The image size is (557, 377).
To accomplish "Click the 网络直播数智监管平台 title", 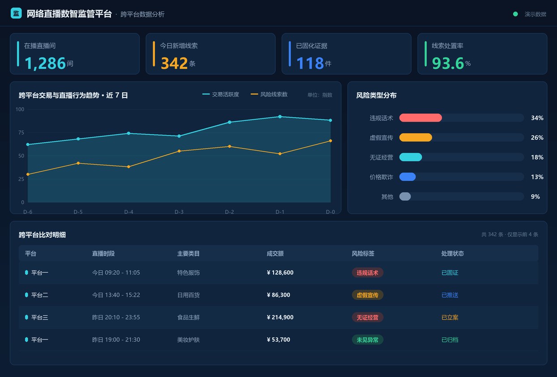I will 69,14.
